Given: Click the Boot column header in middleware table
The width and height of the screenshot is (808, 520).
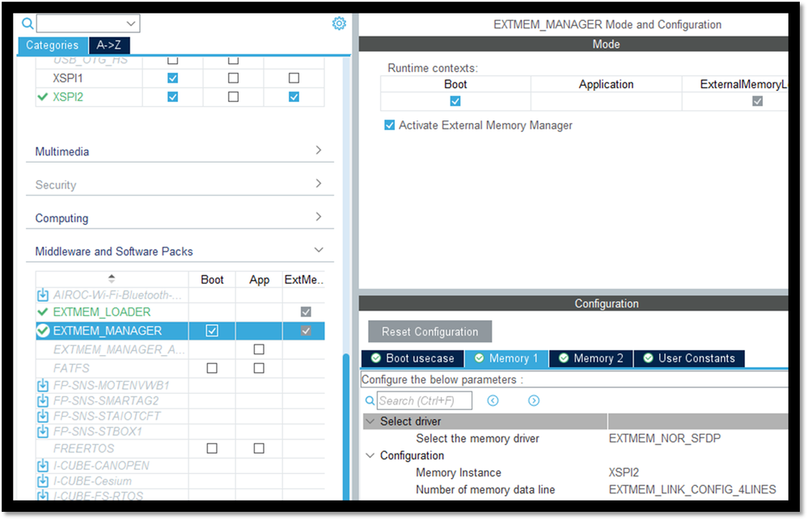Looking at the screenshot, I should (x=212, y=279).
